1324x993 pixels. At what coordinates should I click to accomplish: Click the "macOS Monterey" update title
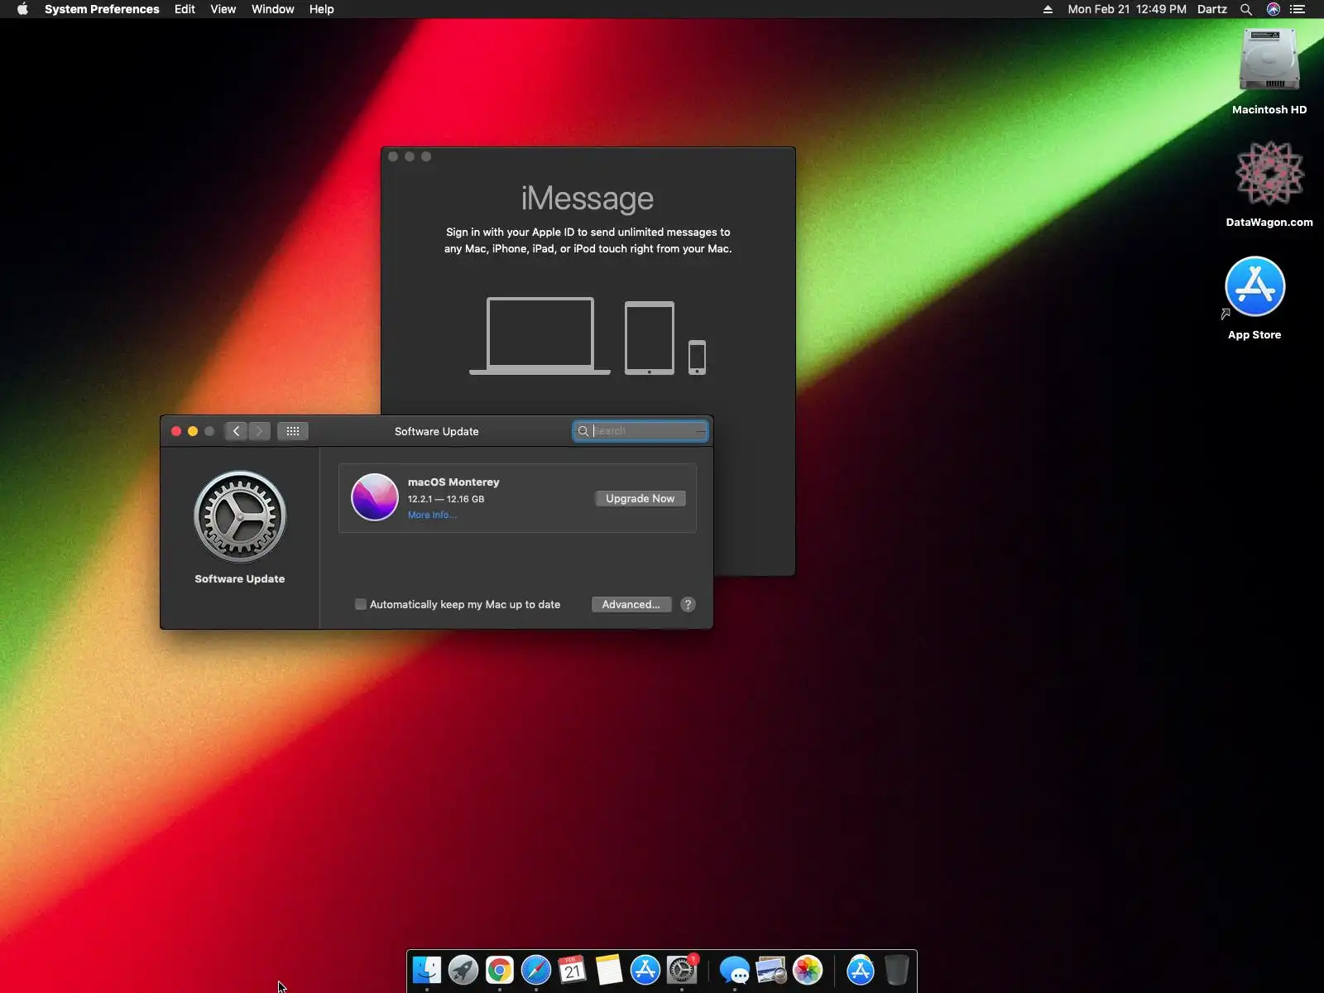pos(453,482)
